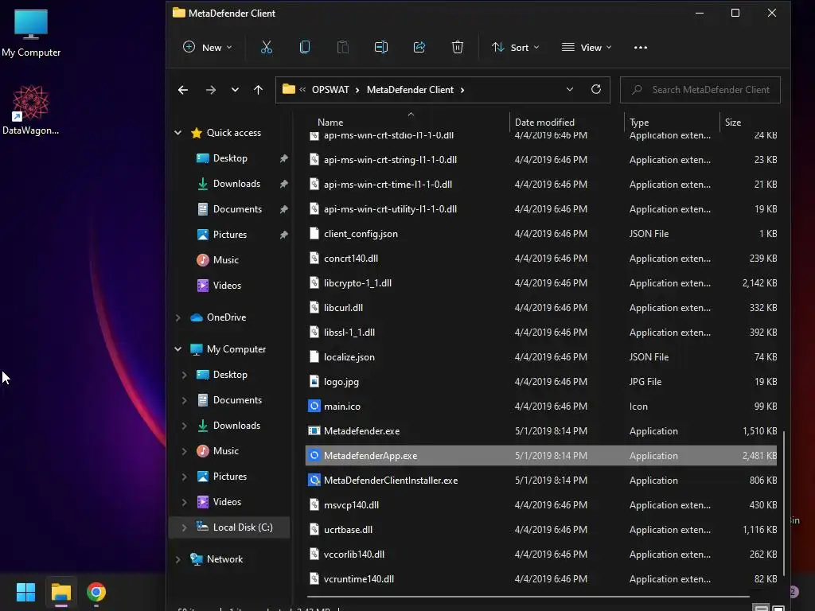Select My Computer desktop icon

31,33
